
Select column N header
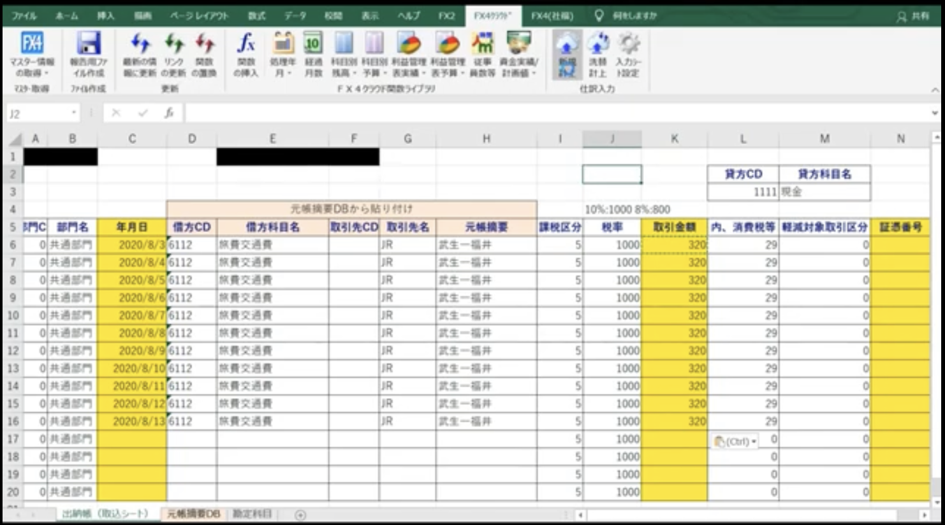[x=900, y=139]
